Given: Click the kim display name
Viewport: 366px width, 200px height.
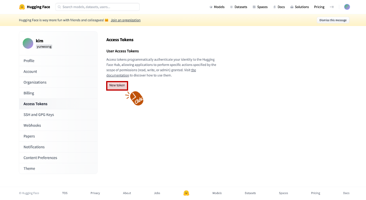Looking at the screenshot, I should 40,41.
